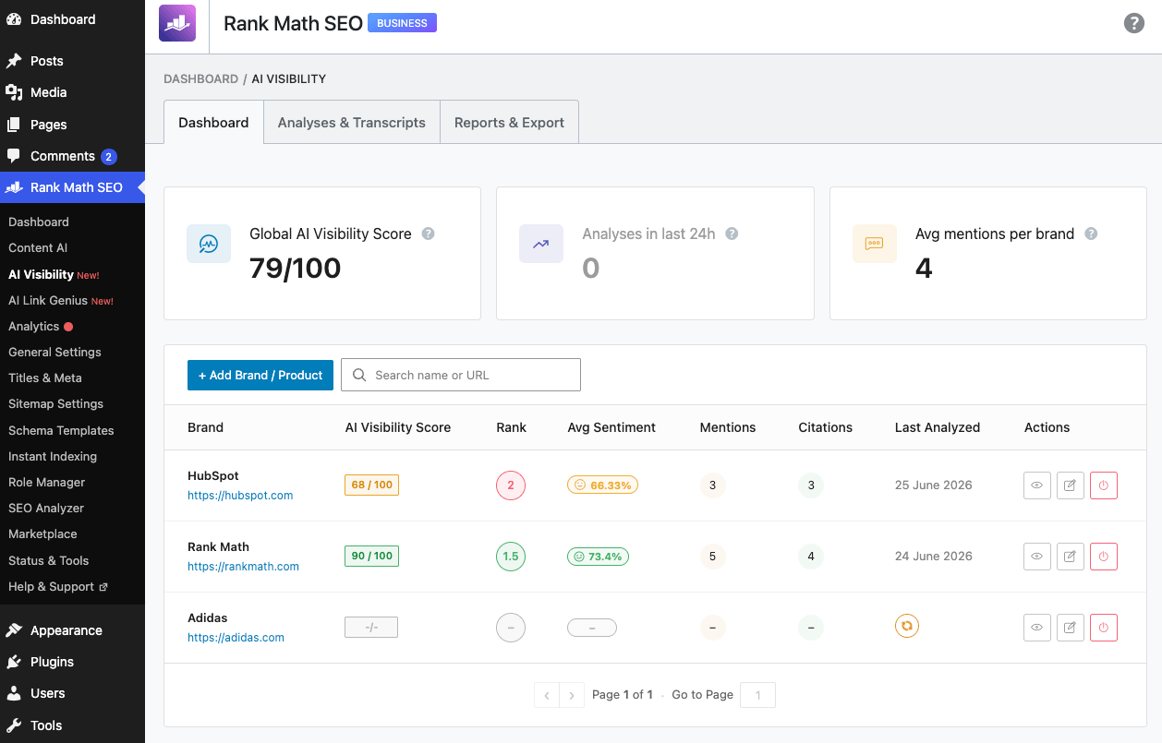Open Tools in admin sidebar
1162x743 pixels.
[x=72, y=725]
